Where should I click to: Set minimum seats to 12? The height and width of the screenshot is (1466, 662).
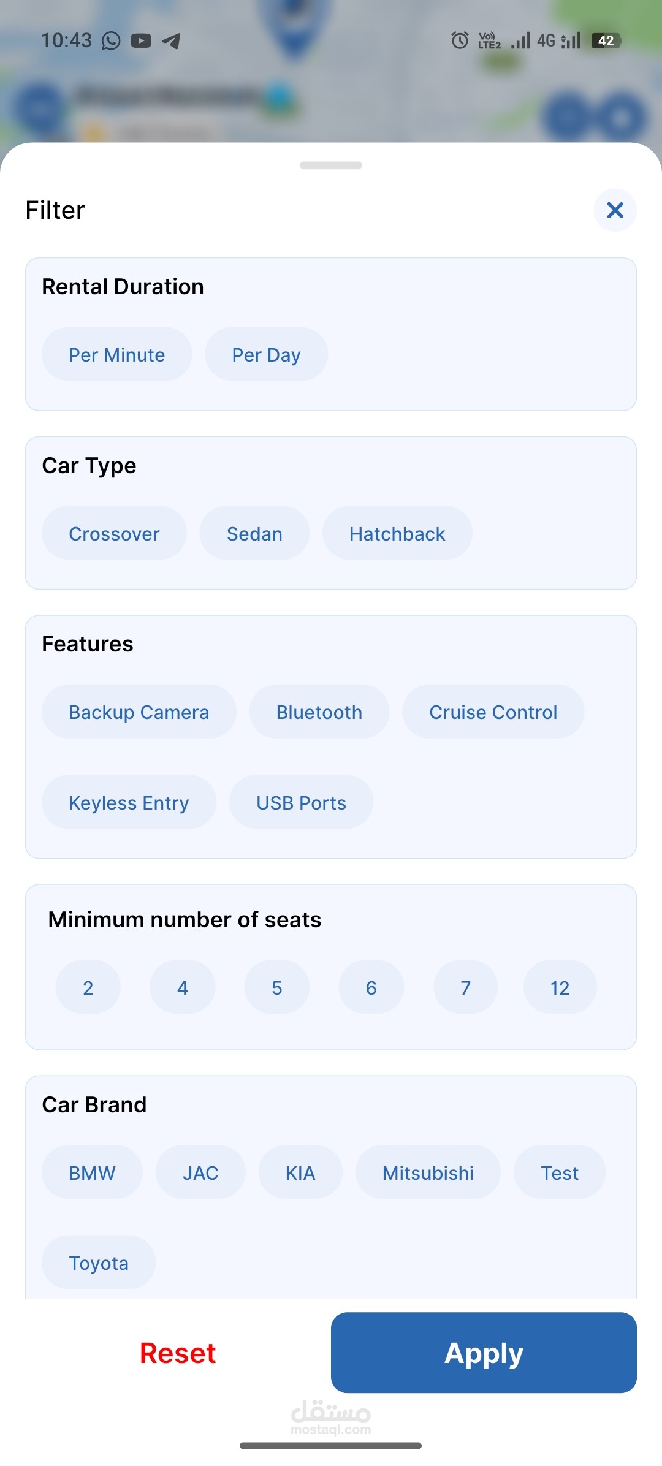click(560, 987)
